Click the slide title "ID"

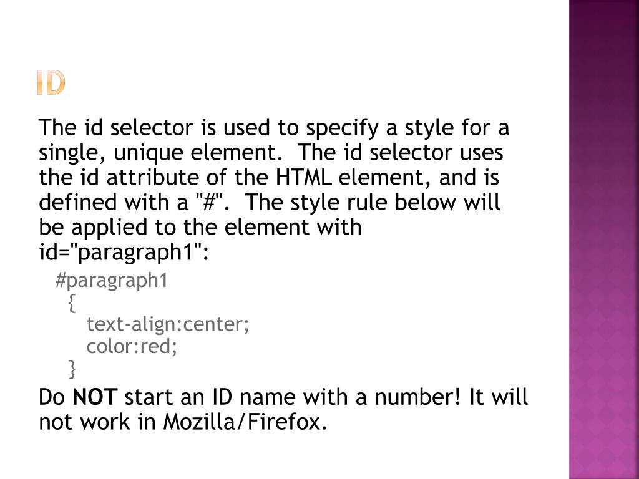51,84
